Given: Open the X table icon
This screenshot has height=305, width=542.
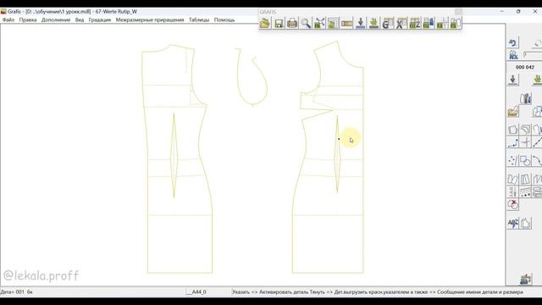Looking at the screenshot, I should 401,23.
